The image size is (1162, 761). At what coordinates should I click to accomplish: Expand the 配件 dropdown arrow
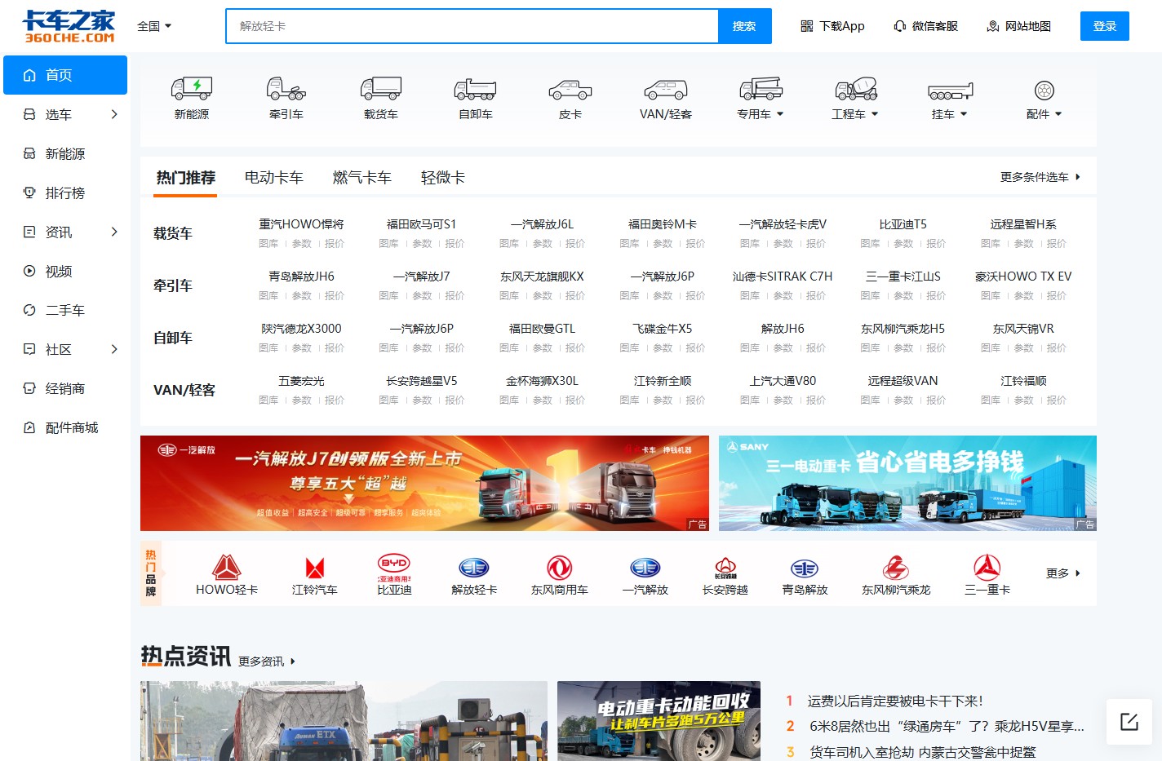(x=1058, y=114)
